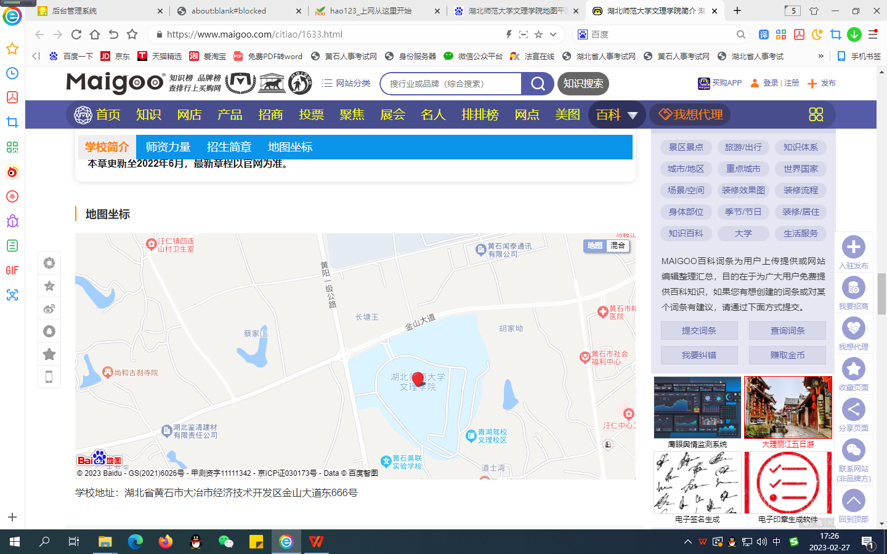The image size is (887, 554).
Task: Click the Maigoo search input field
Action: [451, 84]
